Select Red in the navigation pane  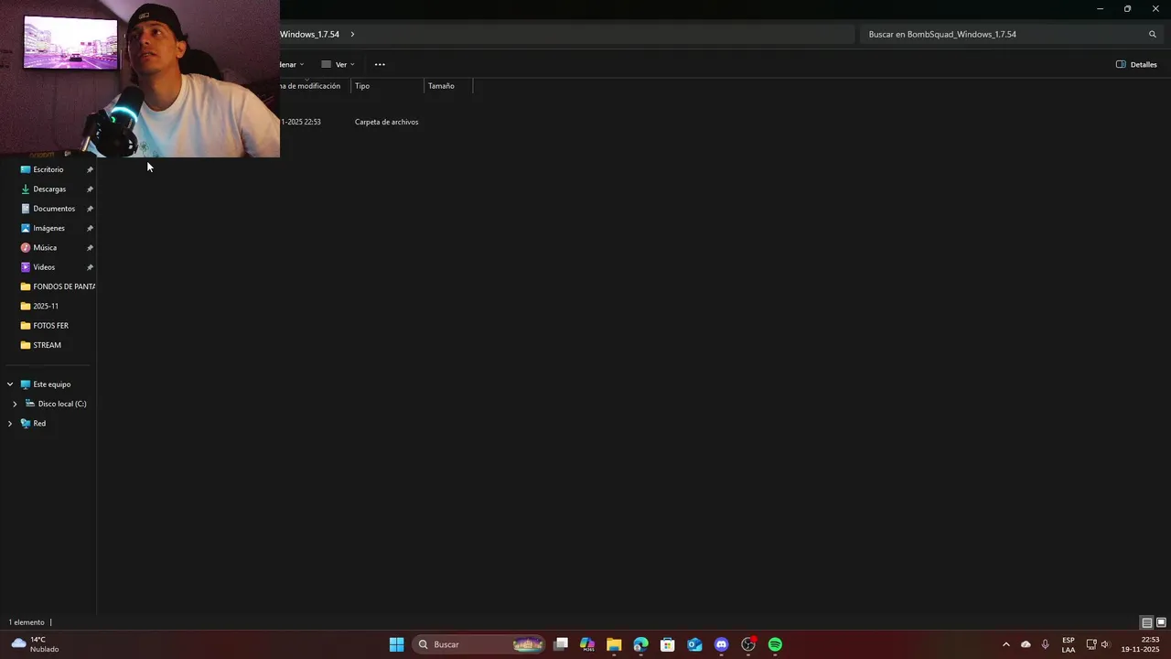point(39,424)
